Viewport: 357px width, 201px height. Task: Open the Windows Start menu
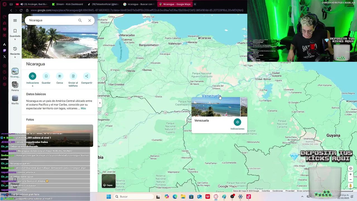coord(108,197)
